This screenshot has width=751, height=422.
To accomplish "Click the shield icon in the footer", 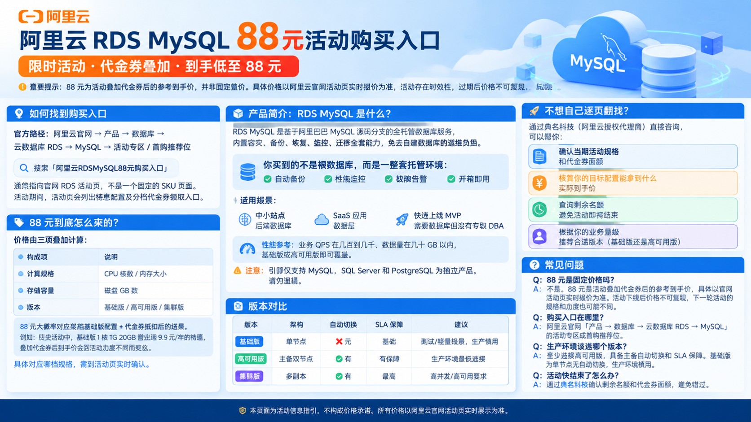I will click(x=243, y=410).
